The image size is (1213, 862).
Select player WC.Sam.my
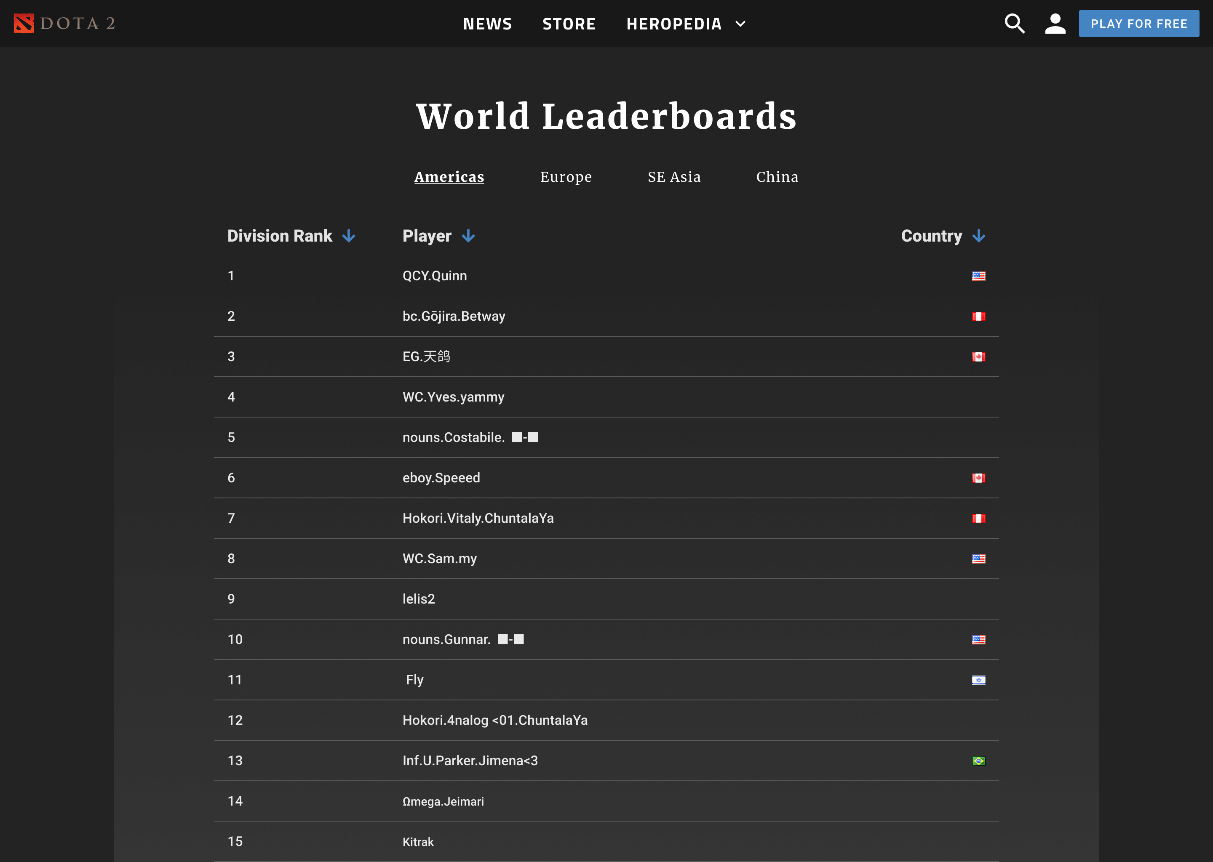pos(439,559)
